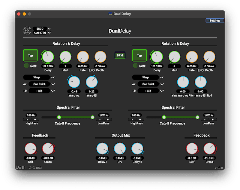Click the right section's Mult knob
The width and height of the screenshot is (240, 190).
(174, 57)
